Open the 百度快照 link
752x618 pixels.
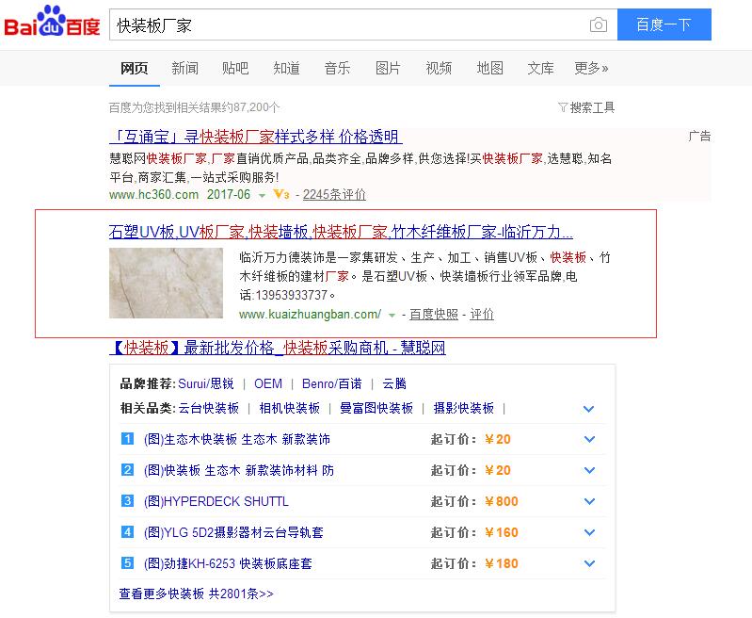click(434, 315)
